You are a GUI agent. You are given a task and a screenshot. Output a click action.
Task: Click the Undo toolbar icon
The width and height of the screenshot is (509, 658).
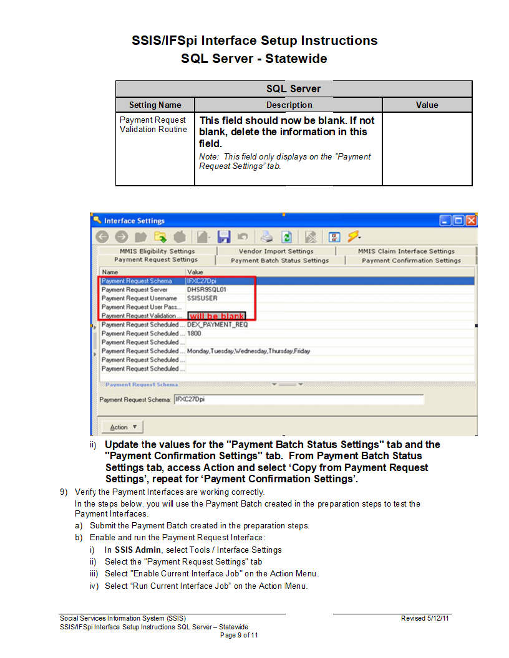(243, 237)
